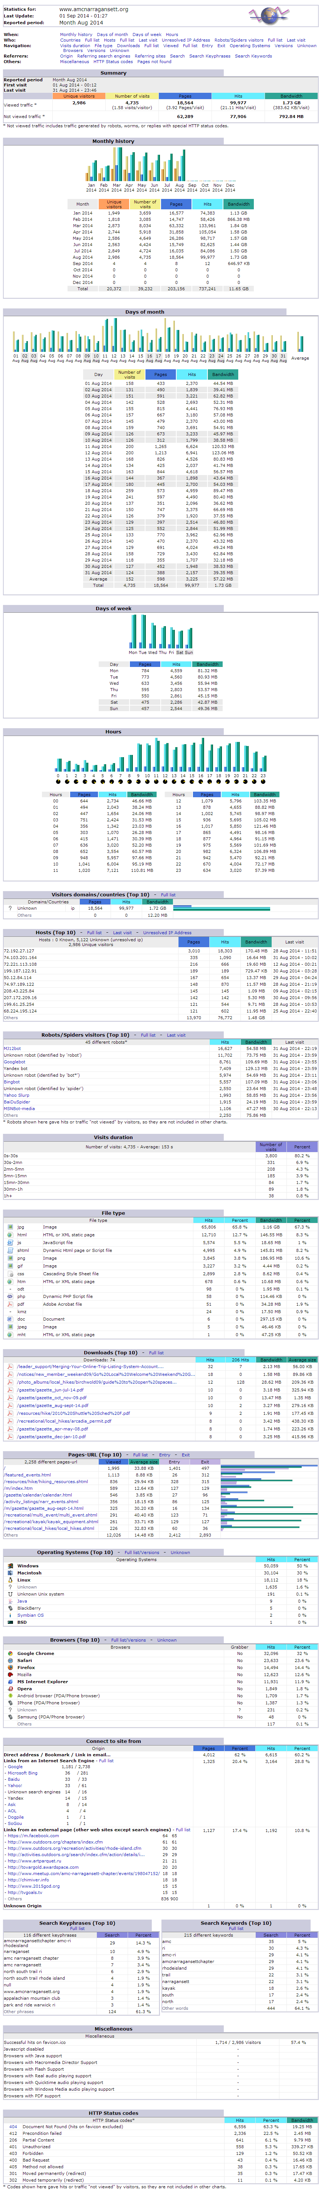321x2192 pixels.
Task: Click the Google Chrome browser icon
Action: coord(10,1653)
